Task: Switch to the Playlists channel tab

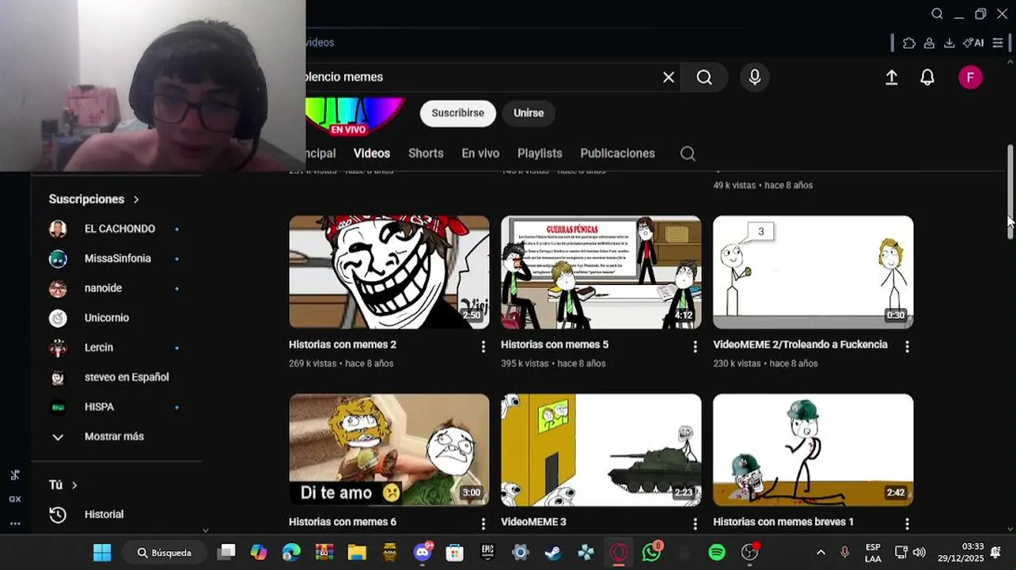Action: pos(540,154)
